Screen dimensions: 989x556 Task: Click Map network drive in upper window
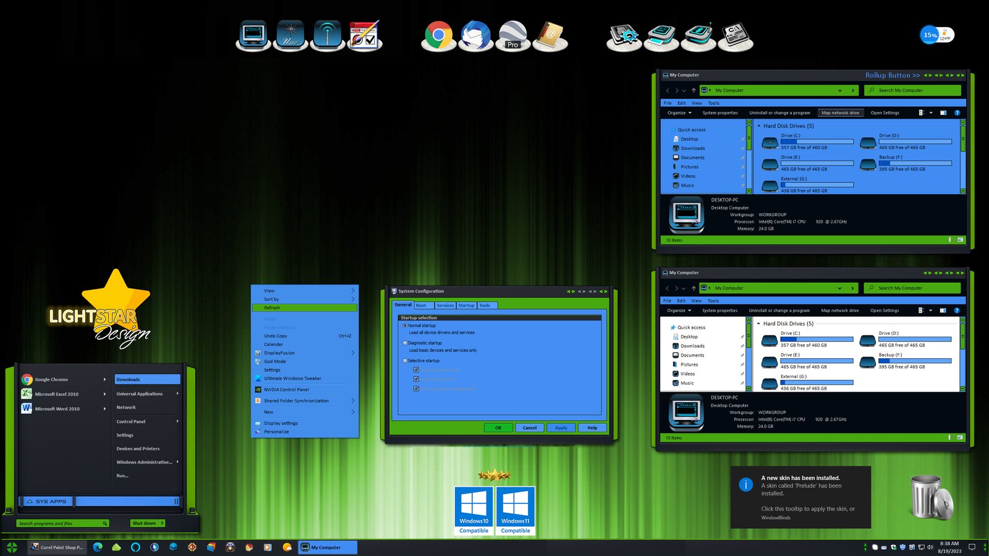tap(840, 113)
